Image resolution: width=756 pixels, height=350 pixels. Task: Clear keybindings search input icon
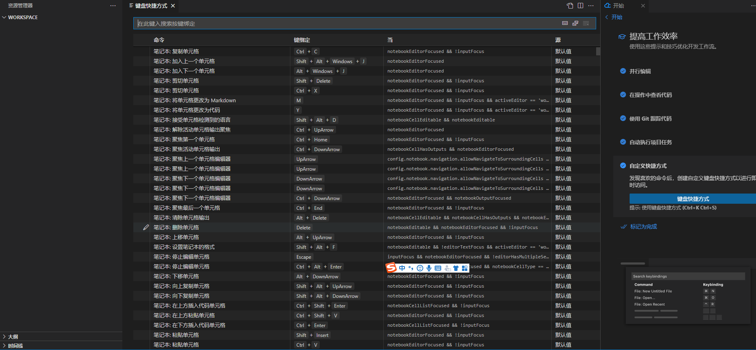[586, 23]
